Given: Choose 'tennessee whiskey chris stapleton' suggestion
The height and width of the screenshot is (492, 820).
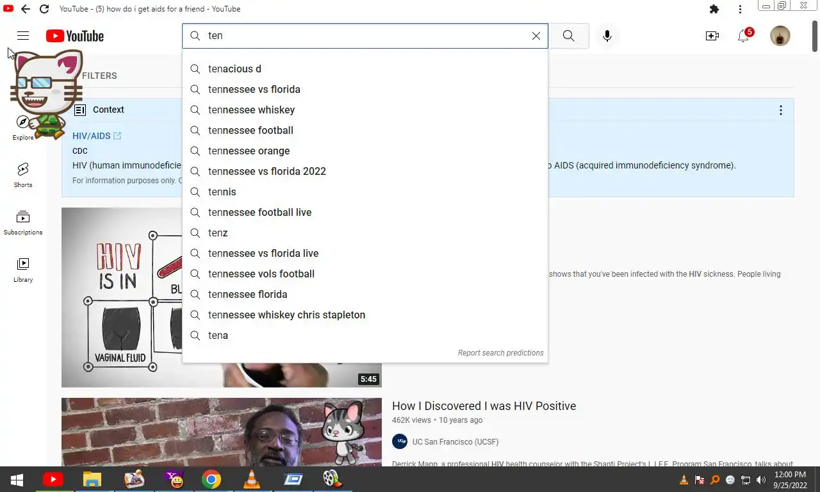Looking at the screenshot, I should click(365, 315).
